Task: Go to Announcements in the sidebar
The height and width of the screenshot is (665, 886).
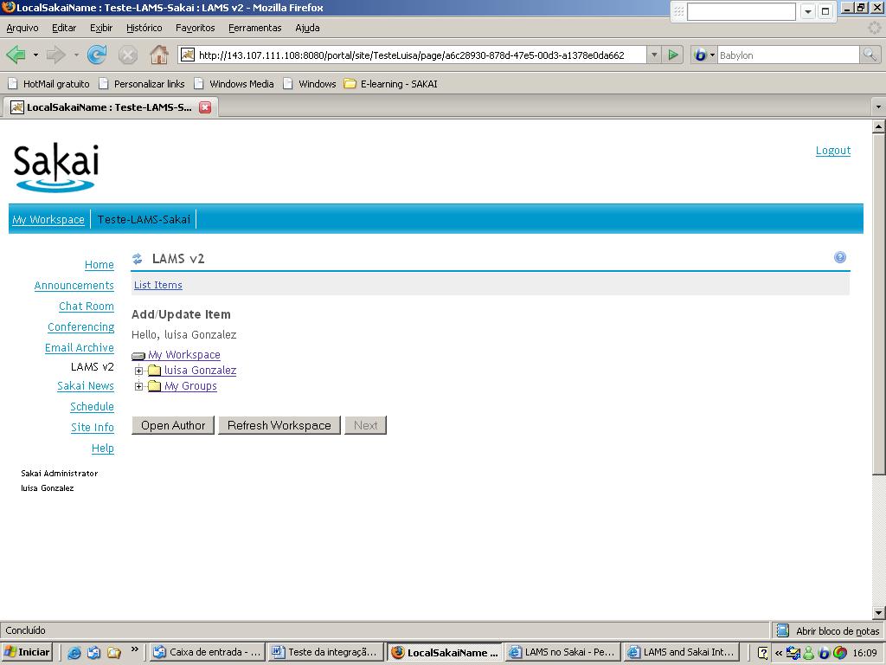Action: (x=74, y=286)
